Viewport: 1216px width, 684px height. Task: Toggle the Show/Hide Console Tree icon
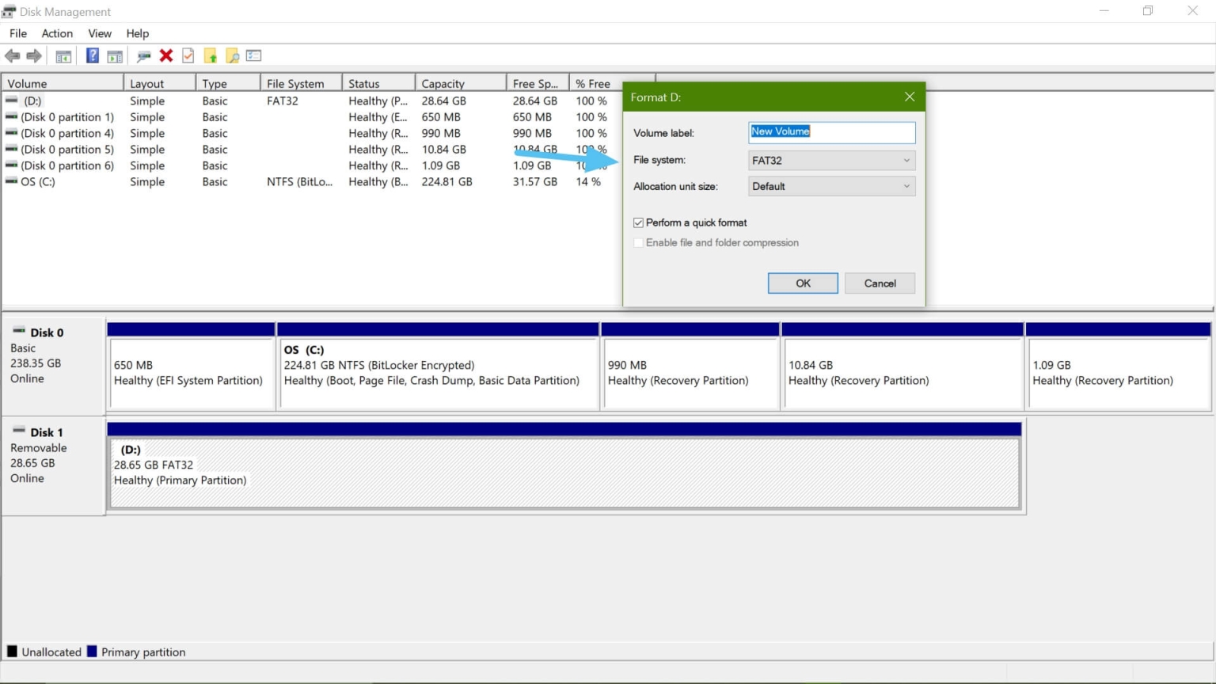click(x=63, y=55)
